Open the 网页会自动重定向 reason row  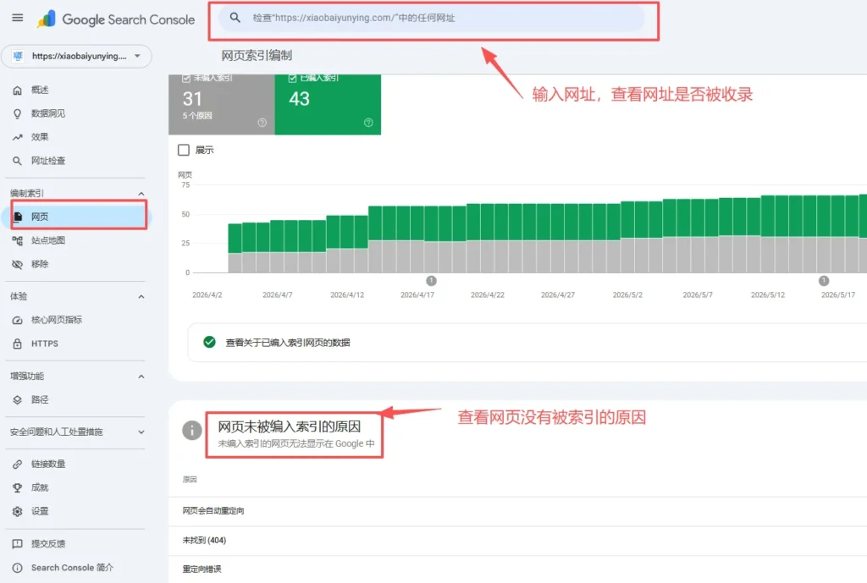click(x=517, y=510)
